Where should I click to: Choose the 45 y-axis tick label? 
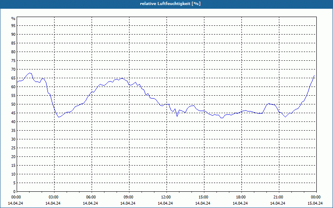(x=13, y=113)
